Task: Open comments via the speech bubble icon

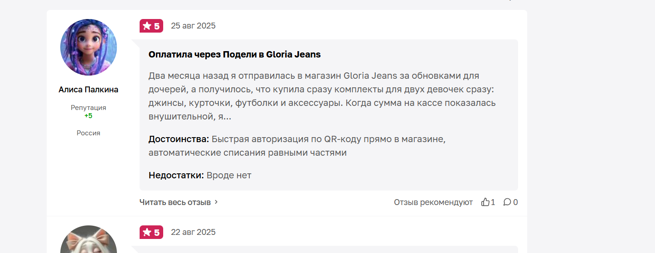Action: [x=507, y=202]
